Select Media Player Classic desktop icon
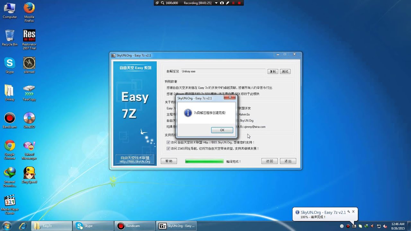411x231 pixels. pos(10,205)
